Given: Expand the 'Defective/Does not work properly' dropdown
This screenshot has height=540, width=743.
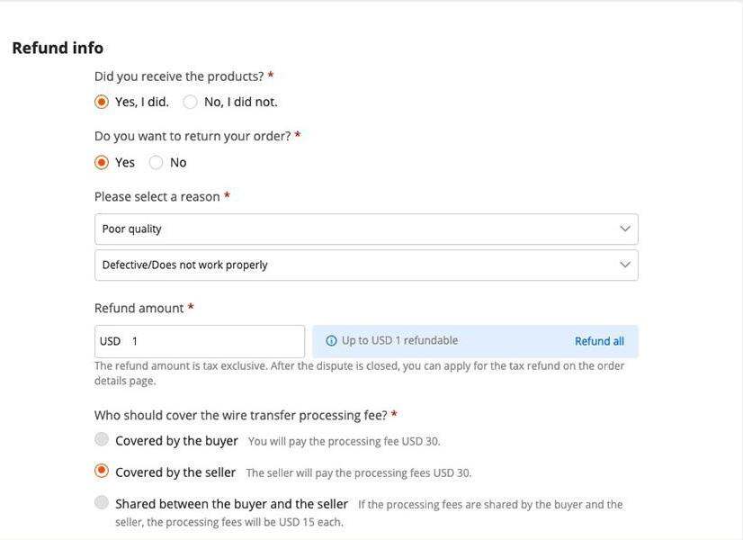Looking at the screenshot, I should (x=360, y=265).
